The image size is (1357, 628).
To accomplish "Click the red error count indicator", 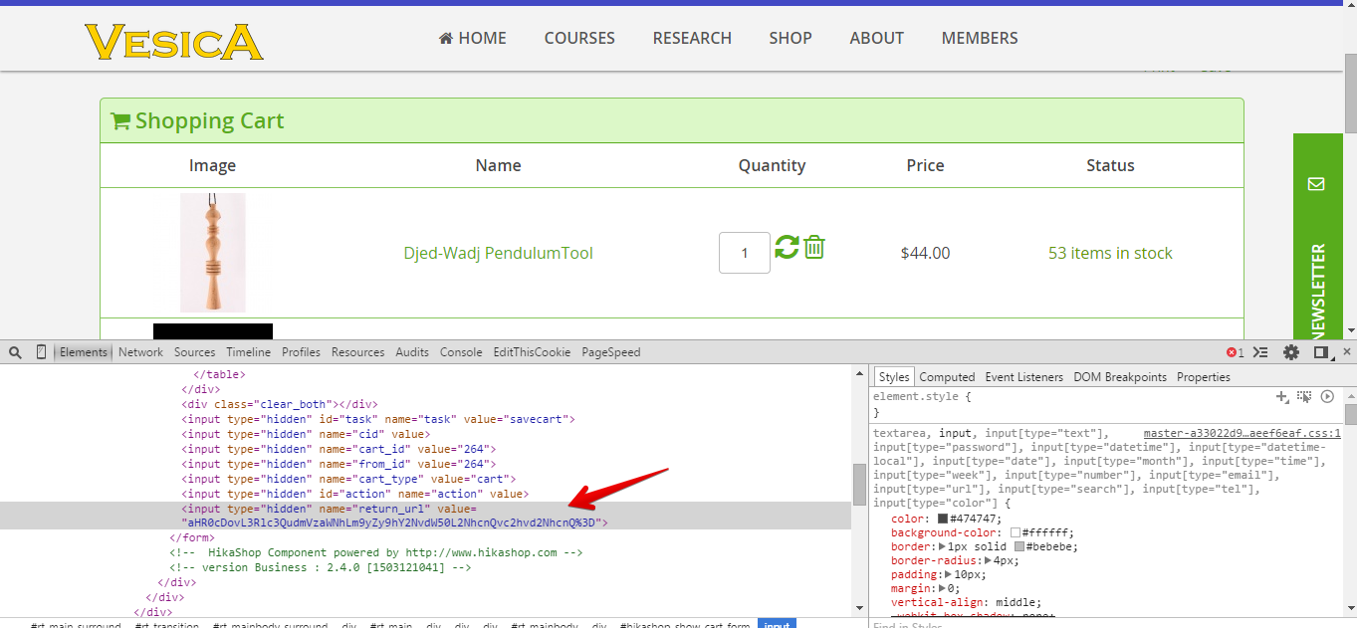I will click(x=1235, y=352).
